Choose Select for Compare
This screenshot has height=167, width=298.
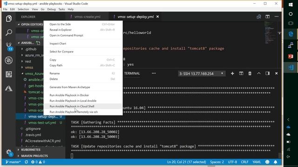coord(83,51)
